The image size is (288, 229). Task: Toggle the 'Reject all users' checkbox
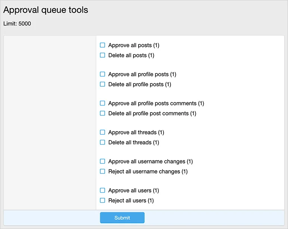(103, 200)
